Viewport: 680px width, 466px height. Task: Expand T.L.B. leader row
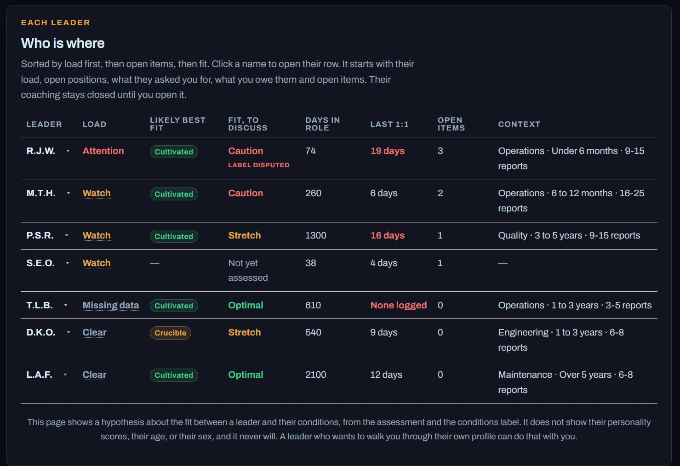[x=47, y=305]
